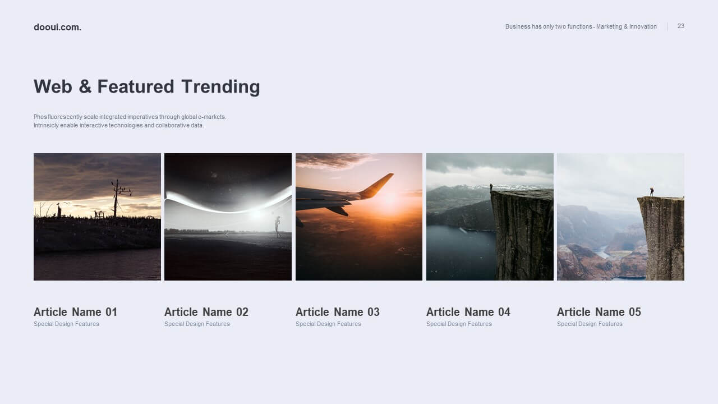Select Special Design Features under Article Name 02
This screenshot has height=404, width=718.
(x=197, y=324)
